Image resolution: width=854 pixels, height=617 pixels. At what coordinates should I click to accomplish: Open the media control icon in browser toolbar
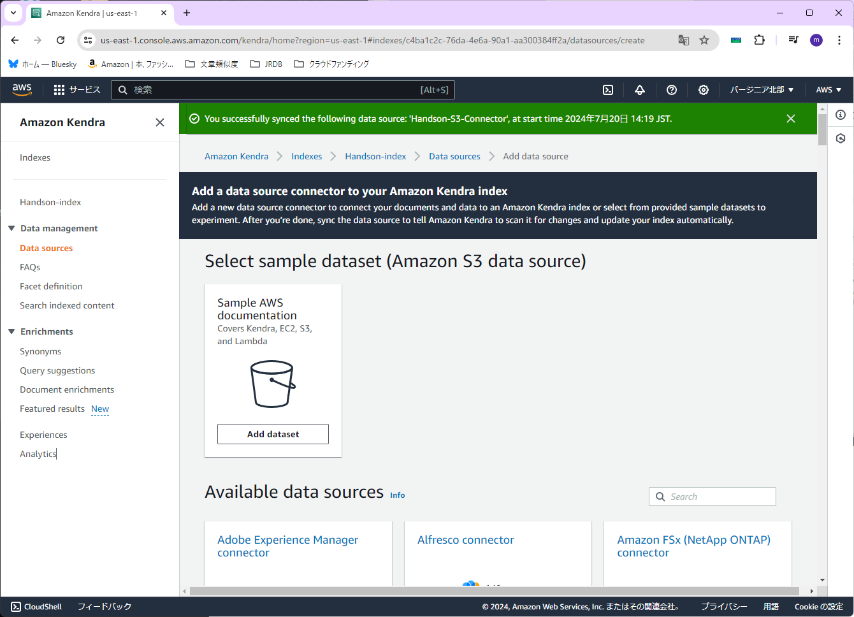(x=793, y=40)
